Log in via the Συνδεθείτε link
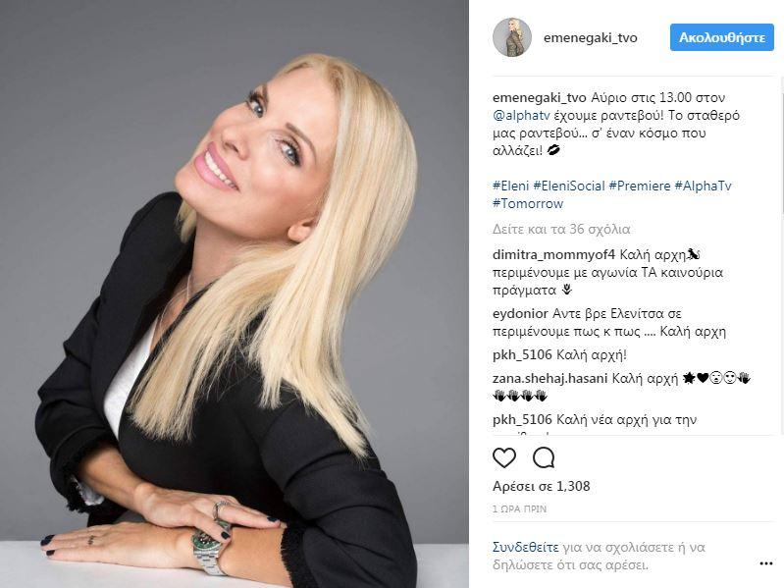The width and height of the screenshot is (784, 588). 526,547
